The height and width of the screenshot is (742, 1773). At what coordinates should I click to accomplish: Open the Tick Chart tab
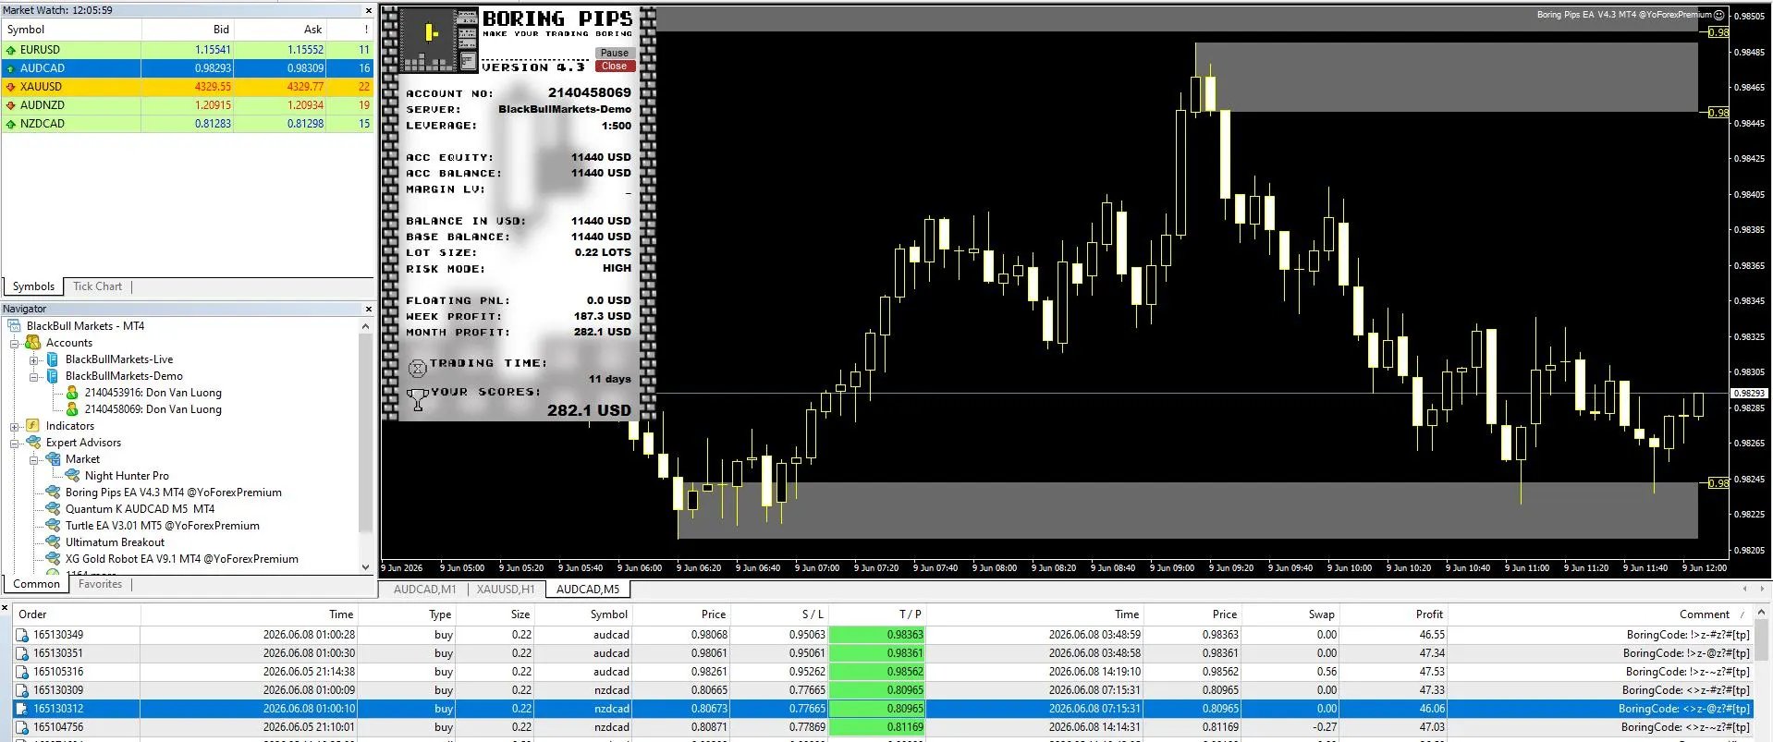pos(97,286)
